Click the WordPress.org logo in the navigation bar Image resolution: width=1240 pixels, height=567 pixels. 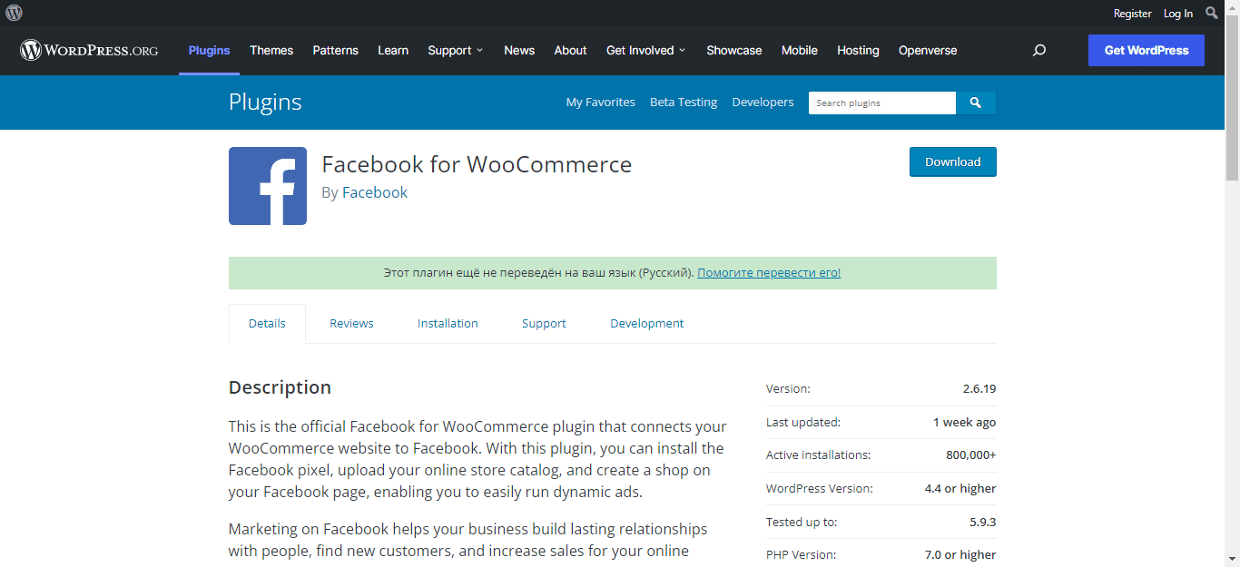point(87,50)
